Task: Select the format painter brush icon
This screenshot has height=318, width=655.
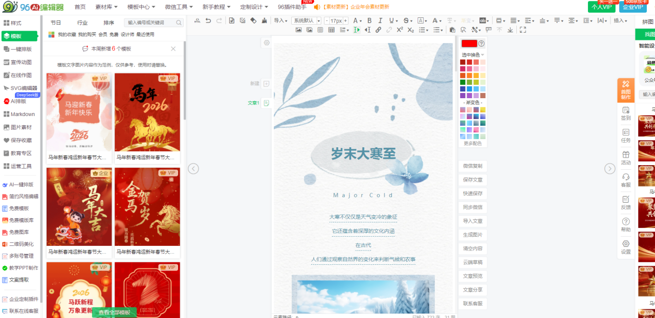Action: point(264,20)
